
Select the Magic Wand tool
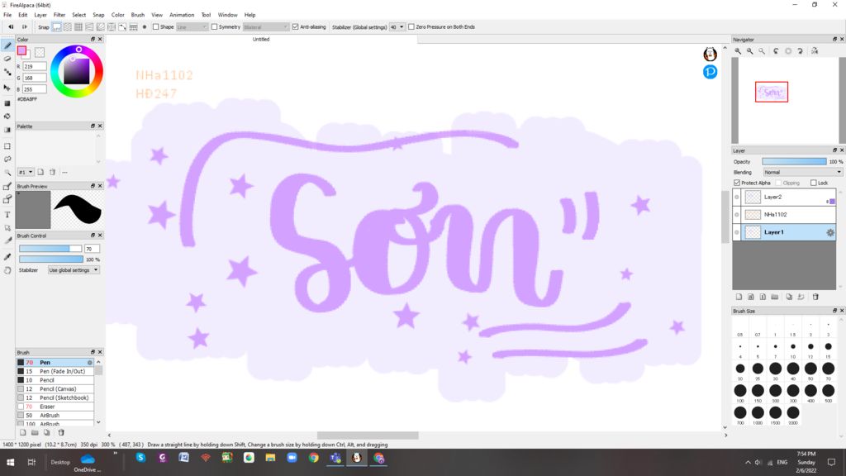coord(7,173)
